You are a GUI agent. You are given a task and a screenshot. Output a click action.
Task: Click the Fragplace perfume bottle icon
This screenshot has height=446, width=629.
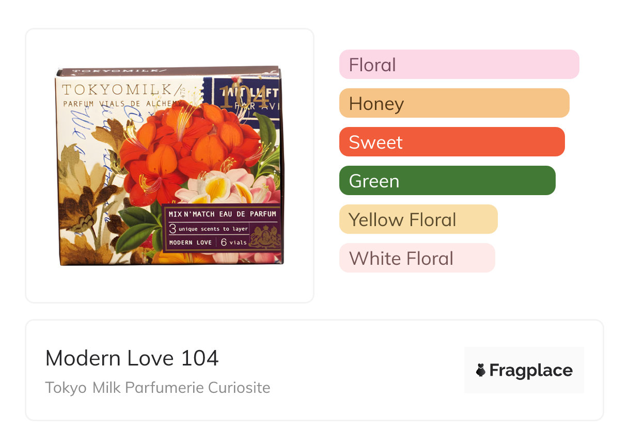[481, 370]
